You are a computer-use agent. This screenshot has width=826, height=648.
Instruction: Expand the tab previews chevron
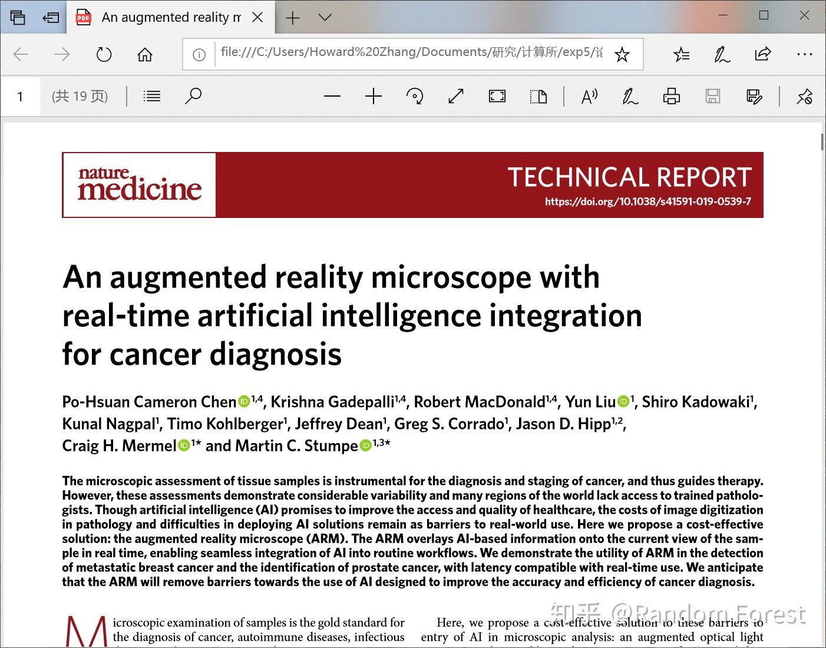325,18
